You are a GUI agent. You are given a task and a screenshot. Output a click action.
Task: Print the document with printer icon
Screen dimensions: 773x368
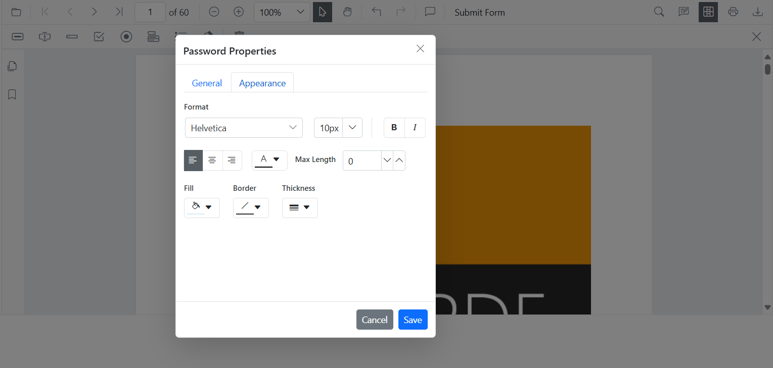(x=734, y=12)
